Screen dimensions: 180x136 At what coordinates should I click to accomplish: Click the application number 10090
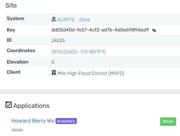coord(17,130)
